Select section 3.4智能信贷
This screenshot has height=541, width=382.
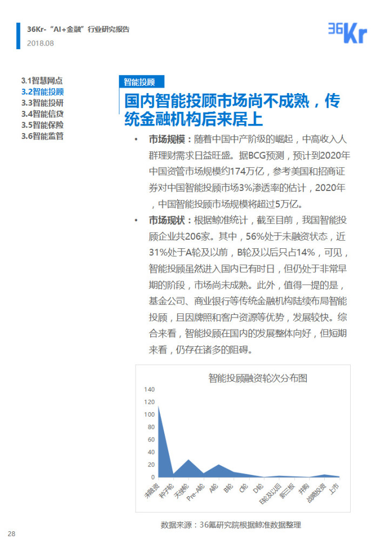[42, 114]
